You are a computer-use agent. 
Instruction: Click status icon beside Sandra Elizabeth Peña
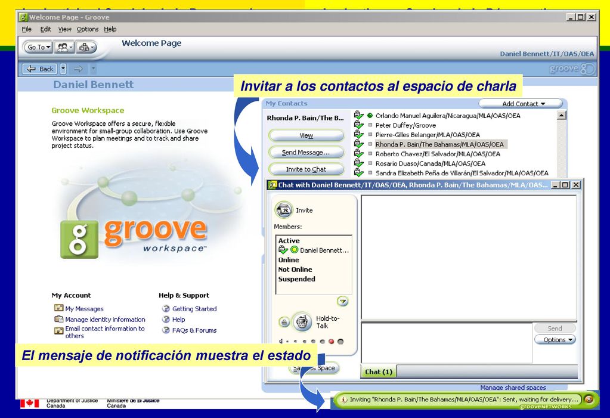click(358, 172)
